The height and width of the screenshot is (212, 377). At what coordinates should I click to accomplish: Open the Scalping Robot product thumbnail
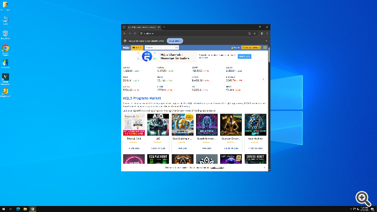point(158,159)
